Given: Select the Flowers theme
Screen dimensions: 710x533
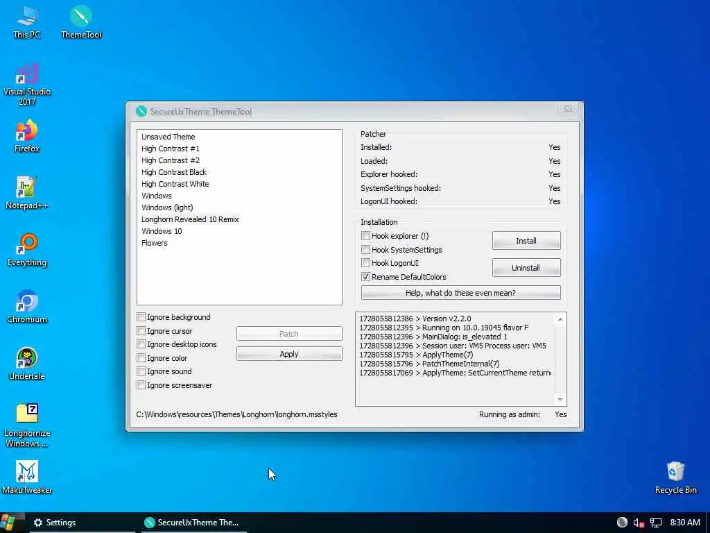Looking at the screenshot, I should click(155, 242).
